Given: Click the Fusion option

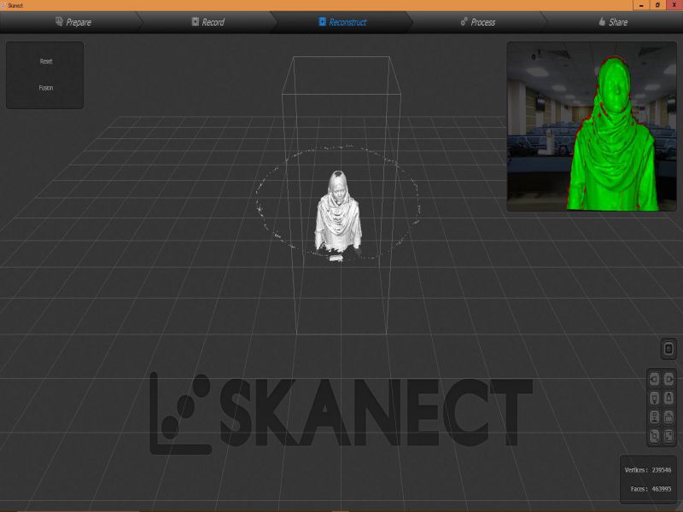Looking at the screenshot, I should coord(46,88).
